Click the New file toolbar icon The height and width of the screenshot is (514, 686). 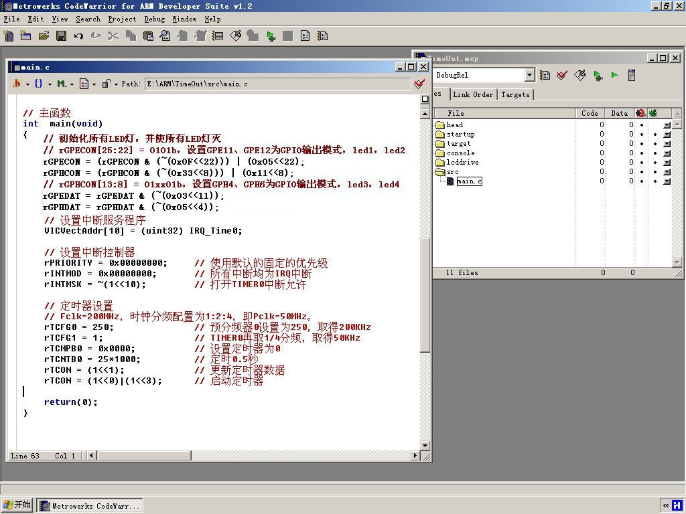[8, 36]
